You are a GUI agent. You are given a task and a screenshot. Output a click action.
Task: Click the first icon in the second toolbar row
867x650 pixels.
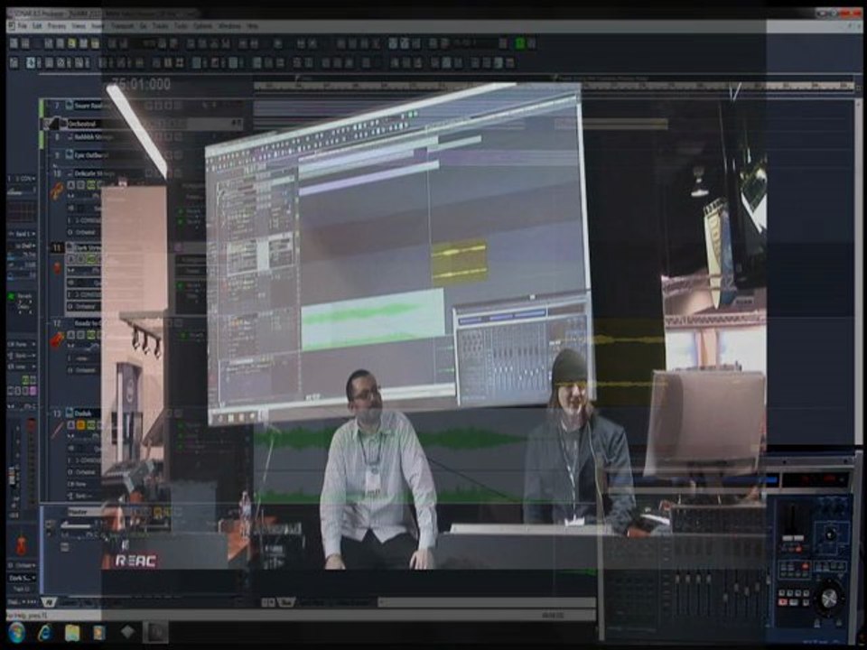(14, 63)
